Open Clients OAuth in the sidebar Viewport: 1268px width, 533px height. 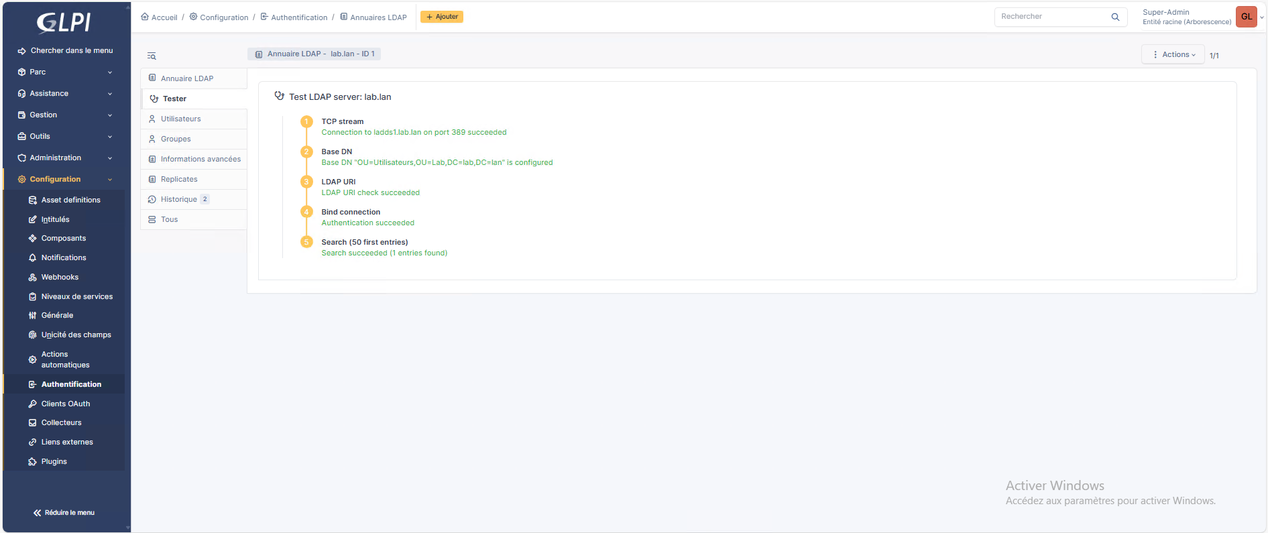click(x=65, y=404)
